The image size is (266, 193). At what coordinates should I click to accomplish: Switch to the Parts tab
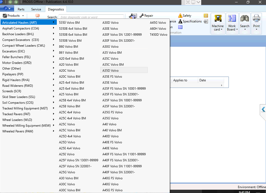(21, 9)
